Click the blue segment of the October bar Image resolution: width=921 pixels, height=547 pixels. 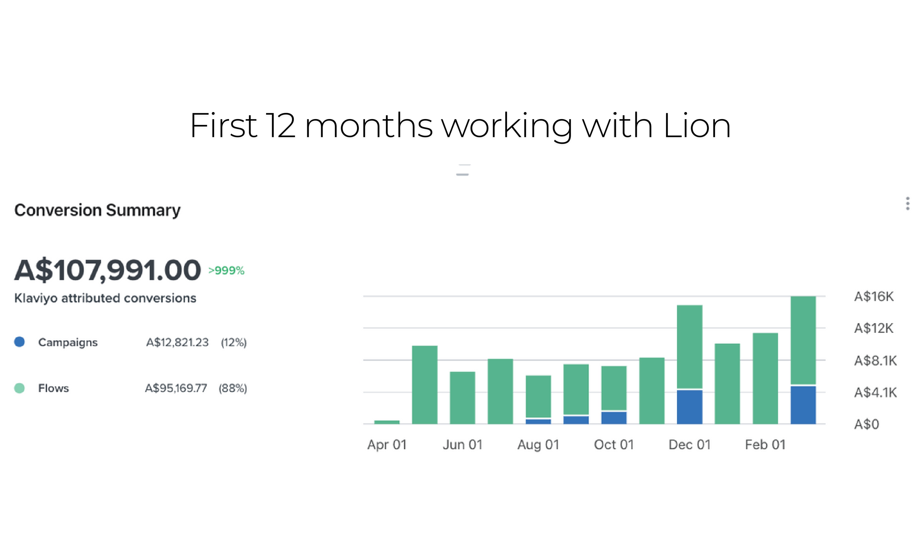pyautogui.click(x=614, y=418)
